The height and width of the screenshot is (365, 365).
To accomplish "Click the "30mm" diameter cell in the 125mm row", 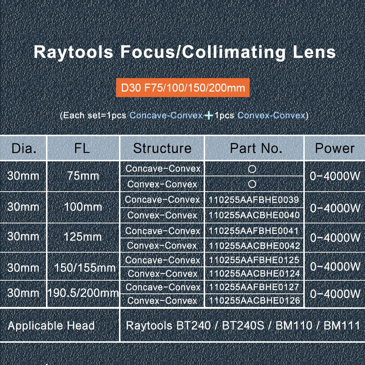I will pos(23,237).
